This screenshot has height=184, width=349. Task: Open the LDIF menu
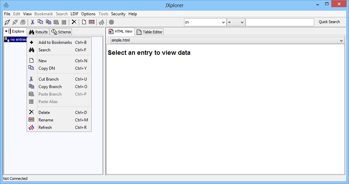click(x=74, y=14)
